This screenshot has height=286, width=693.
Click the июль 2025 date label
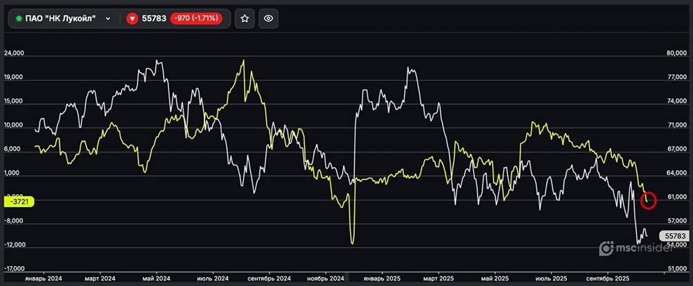tap(551, 279)
